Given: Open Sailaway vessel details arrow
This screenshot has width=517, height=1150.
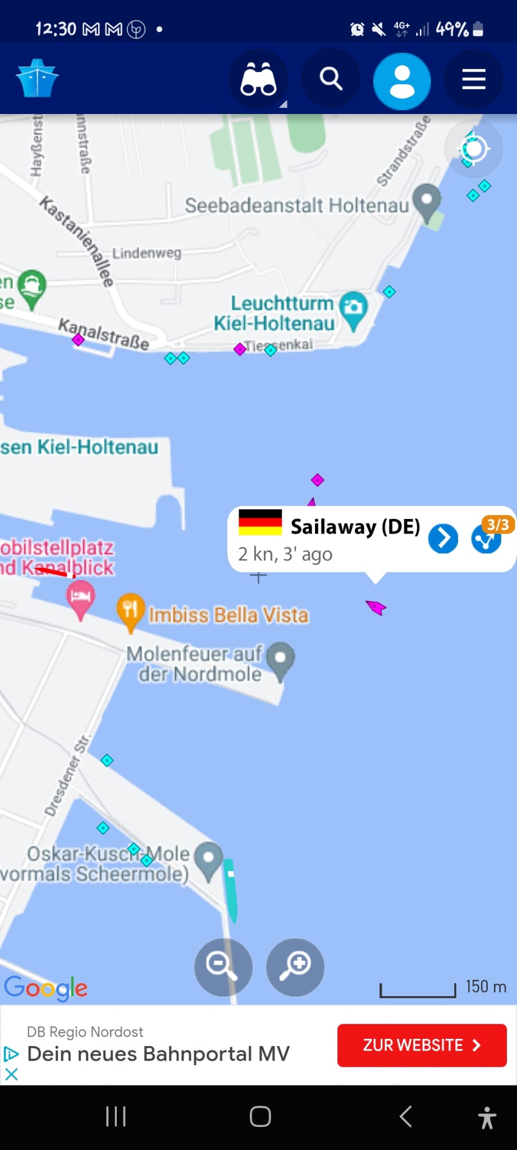Looking at the screenshot, I should [x=443, y=539].
